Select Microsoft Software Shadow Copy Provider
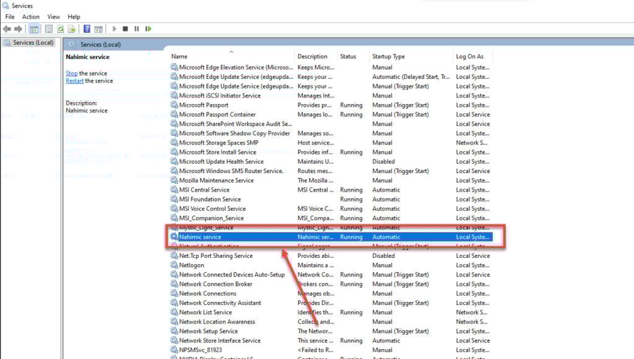 pos(331,133)
